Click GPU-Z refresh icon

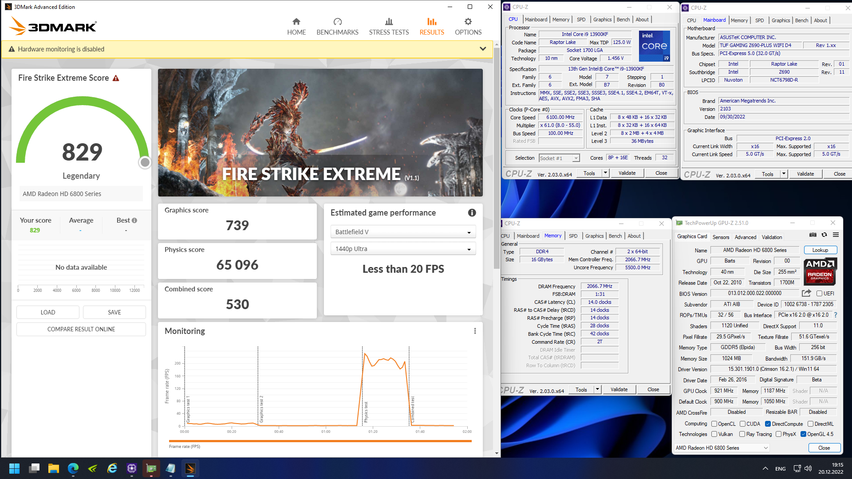pyautogui.click(x=824, y=235)
